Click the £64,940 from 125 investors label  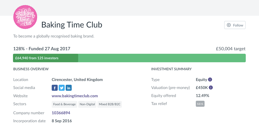(37, 58)
